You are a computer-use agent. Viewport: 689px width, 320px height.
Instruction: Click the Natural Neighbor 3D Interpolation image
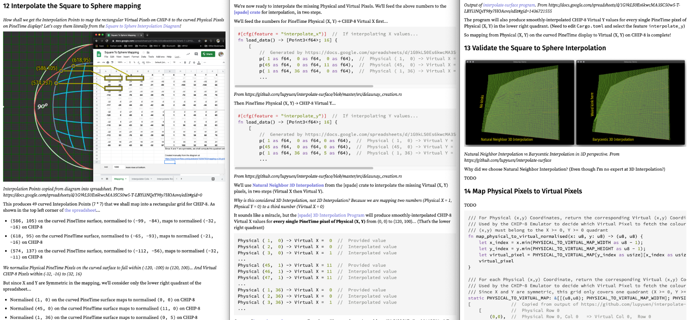[x=520, y=103]
